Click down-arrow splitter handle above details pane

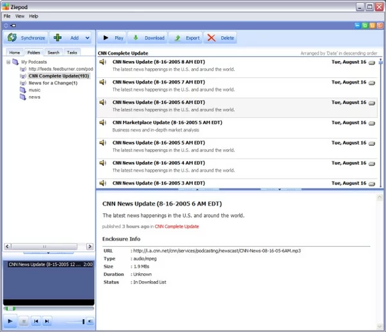[280, 189]
